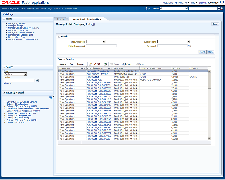Open the Actions menu
This screenshot has width=225, height=180.
point(64,64)
